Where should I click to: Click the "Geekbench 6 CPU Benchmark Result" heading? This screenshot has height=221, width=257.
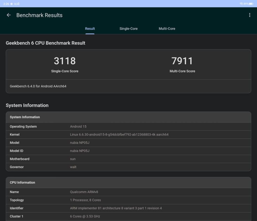45,43
